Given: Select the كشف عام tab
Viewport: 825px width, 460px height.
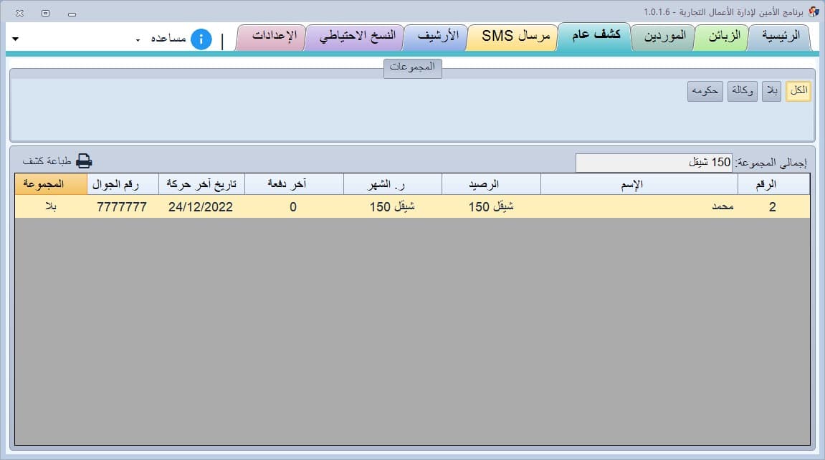Looking at the screenshot, I should pyautogui.click(x=596, y=36).
